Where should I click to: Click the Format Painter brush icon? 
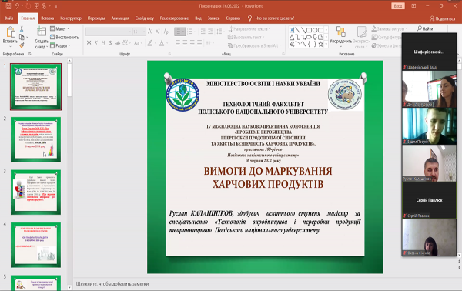coord(22,45)
